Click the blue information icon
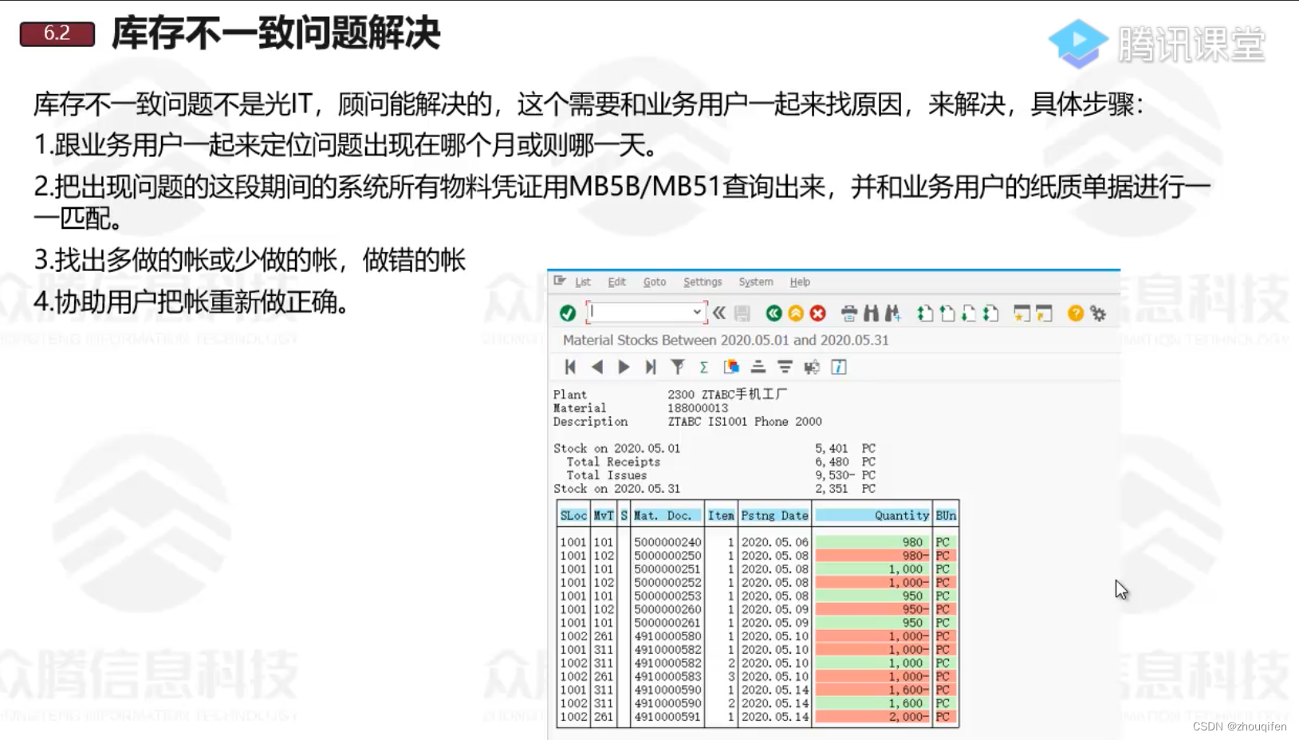The height and width of the screenshot is (740, 1299). pyautogui.click(x=839, y=367)
